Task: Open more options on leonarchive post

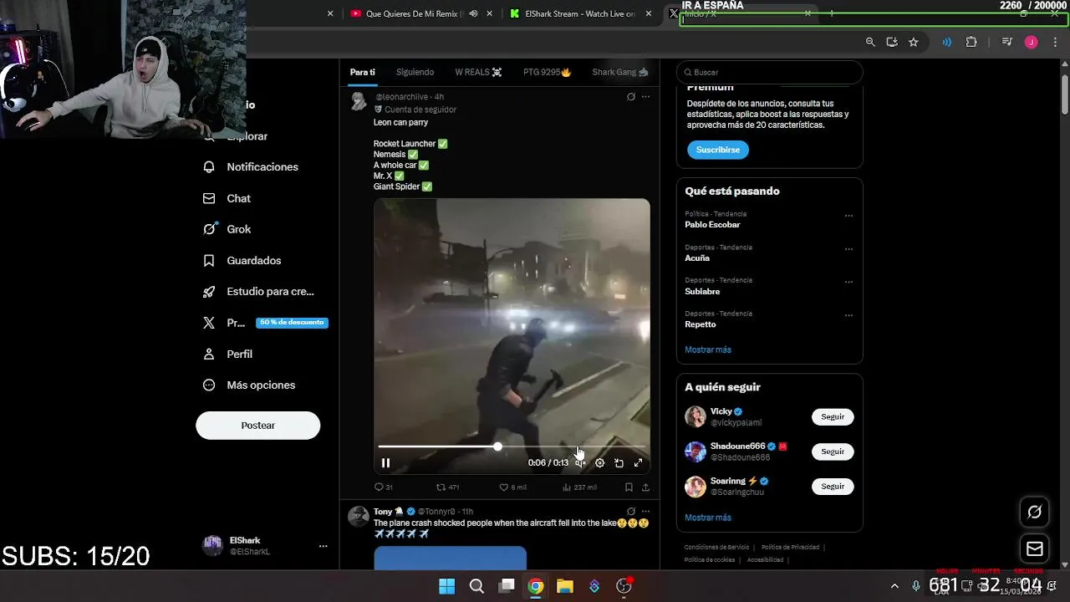Action: click(x=645, y=97)
